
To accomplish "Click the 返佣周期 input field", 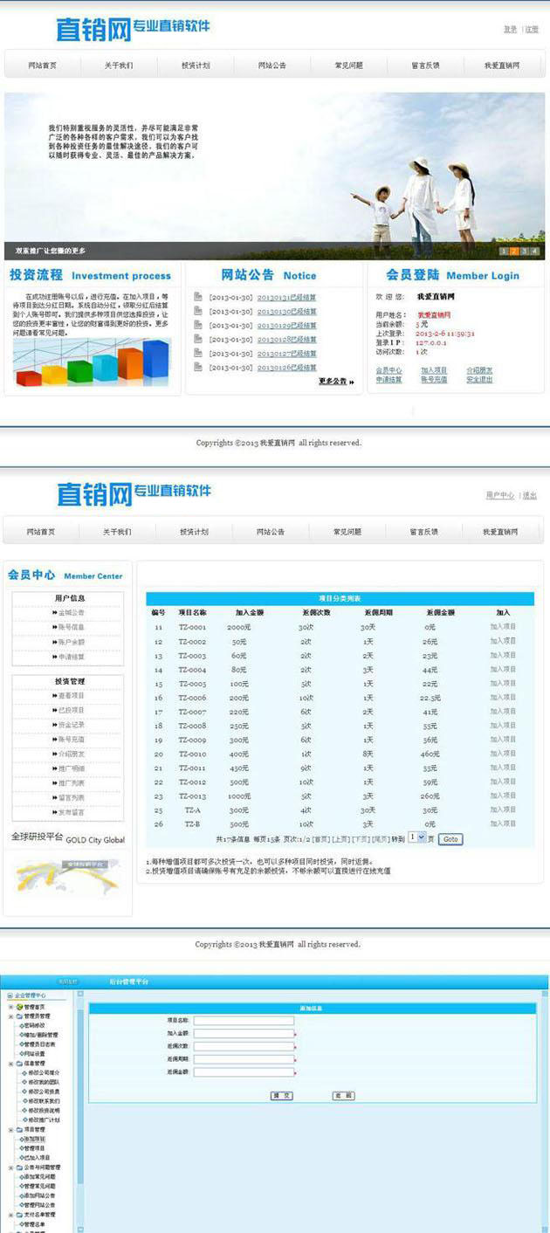I will [x=244, y=1059].
